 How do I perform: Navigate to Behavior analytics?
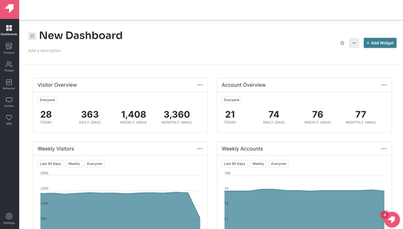click(9, 84)
